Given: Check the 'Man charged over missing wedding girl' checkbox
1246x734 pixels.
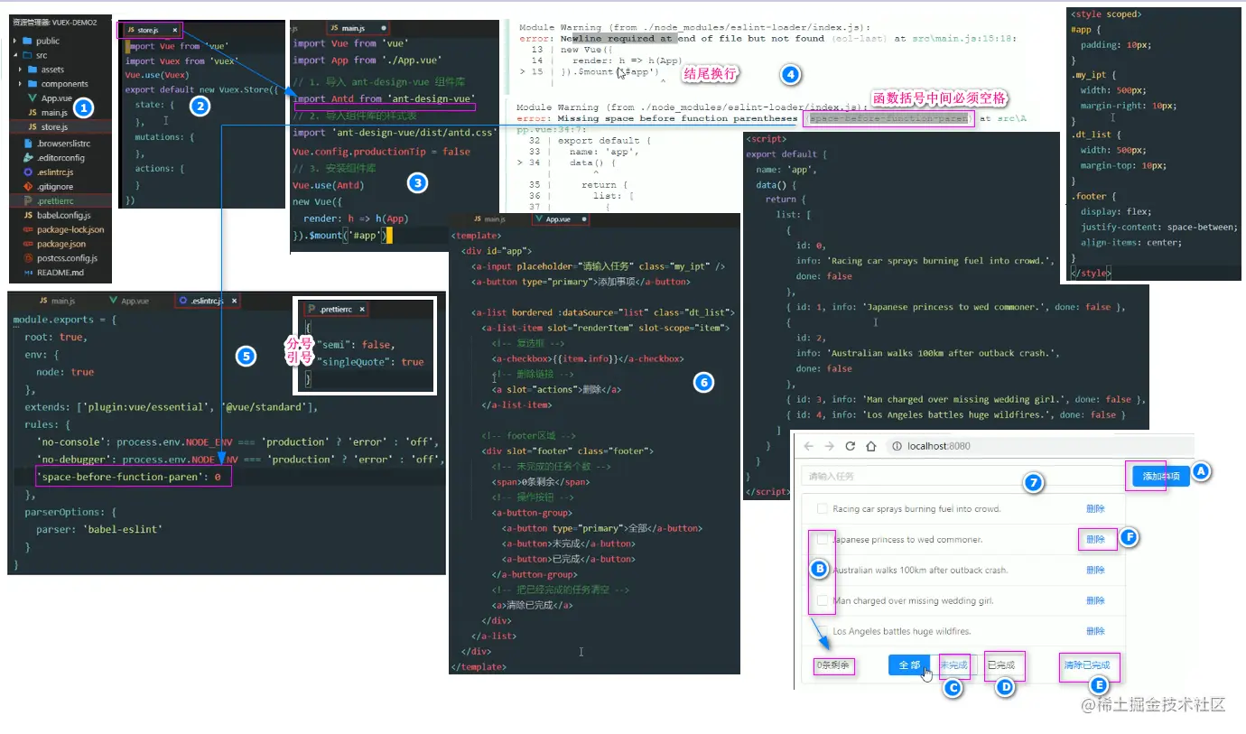Looking at the screenshot, I should 822,601.
